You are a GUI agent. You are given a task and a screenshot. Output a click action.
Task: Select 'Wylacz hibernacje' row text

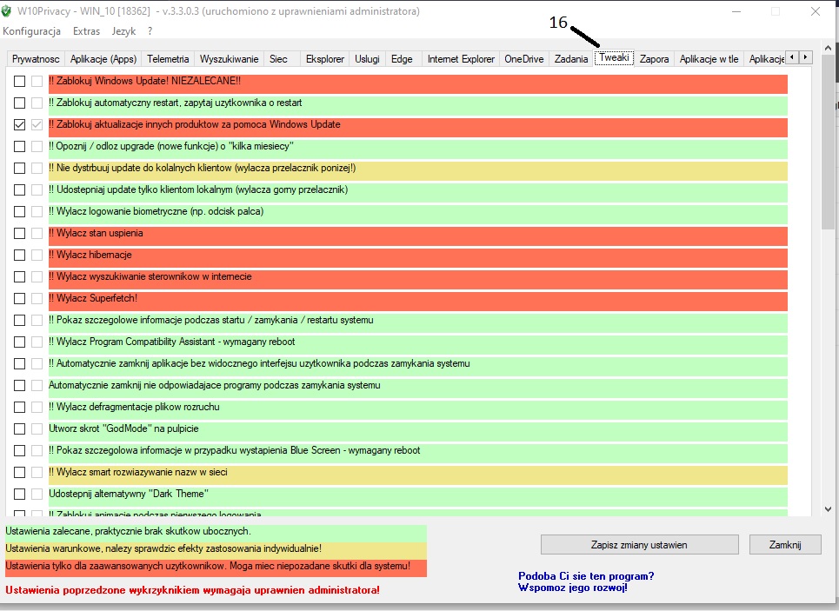[90, 255]
